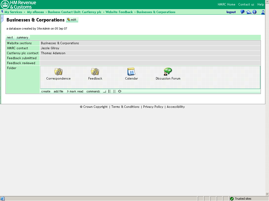
Task: Open the Website Feedback breadcrumb link
Action: [119, 12]
